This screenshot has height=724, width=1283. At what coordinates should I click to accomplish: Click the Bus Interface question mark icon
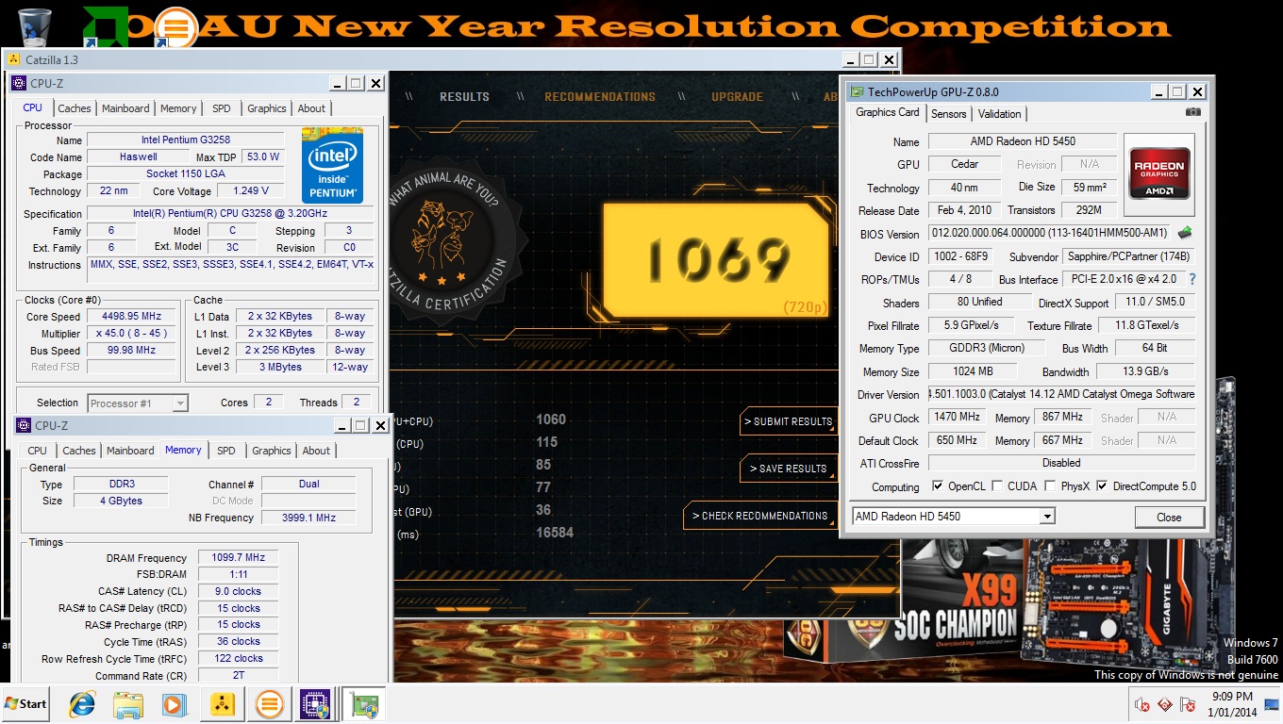click(1192, 279)
